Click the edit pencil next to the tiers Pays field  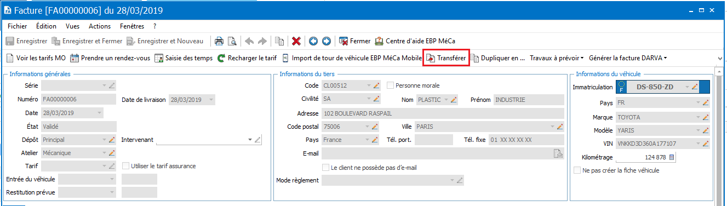376,140
